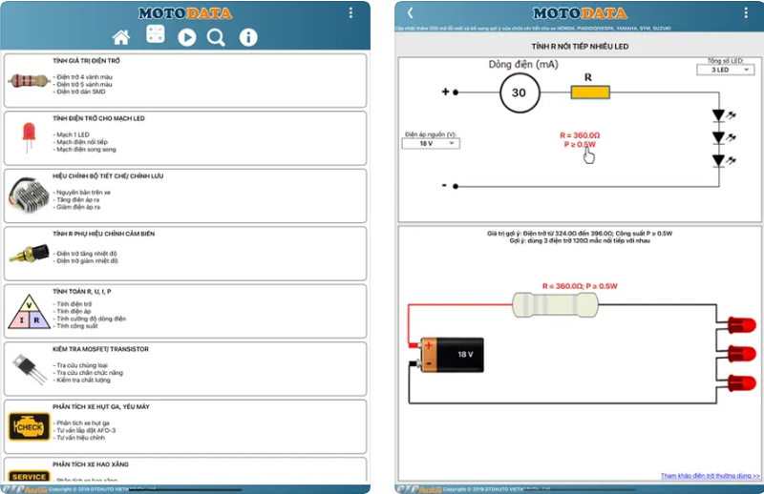764x494 pixels.
Task: Open HIỆU CHỈNH BỘ TIẾT CHẾ/ CHỈNH LƯU
Action: pos(185,196)
